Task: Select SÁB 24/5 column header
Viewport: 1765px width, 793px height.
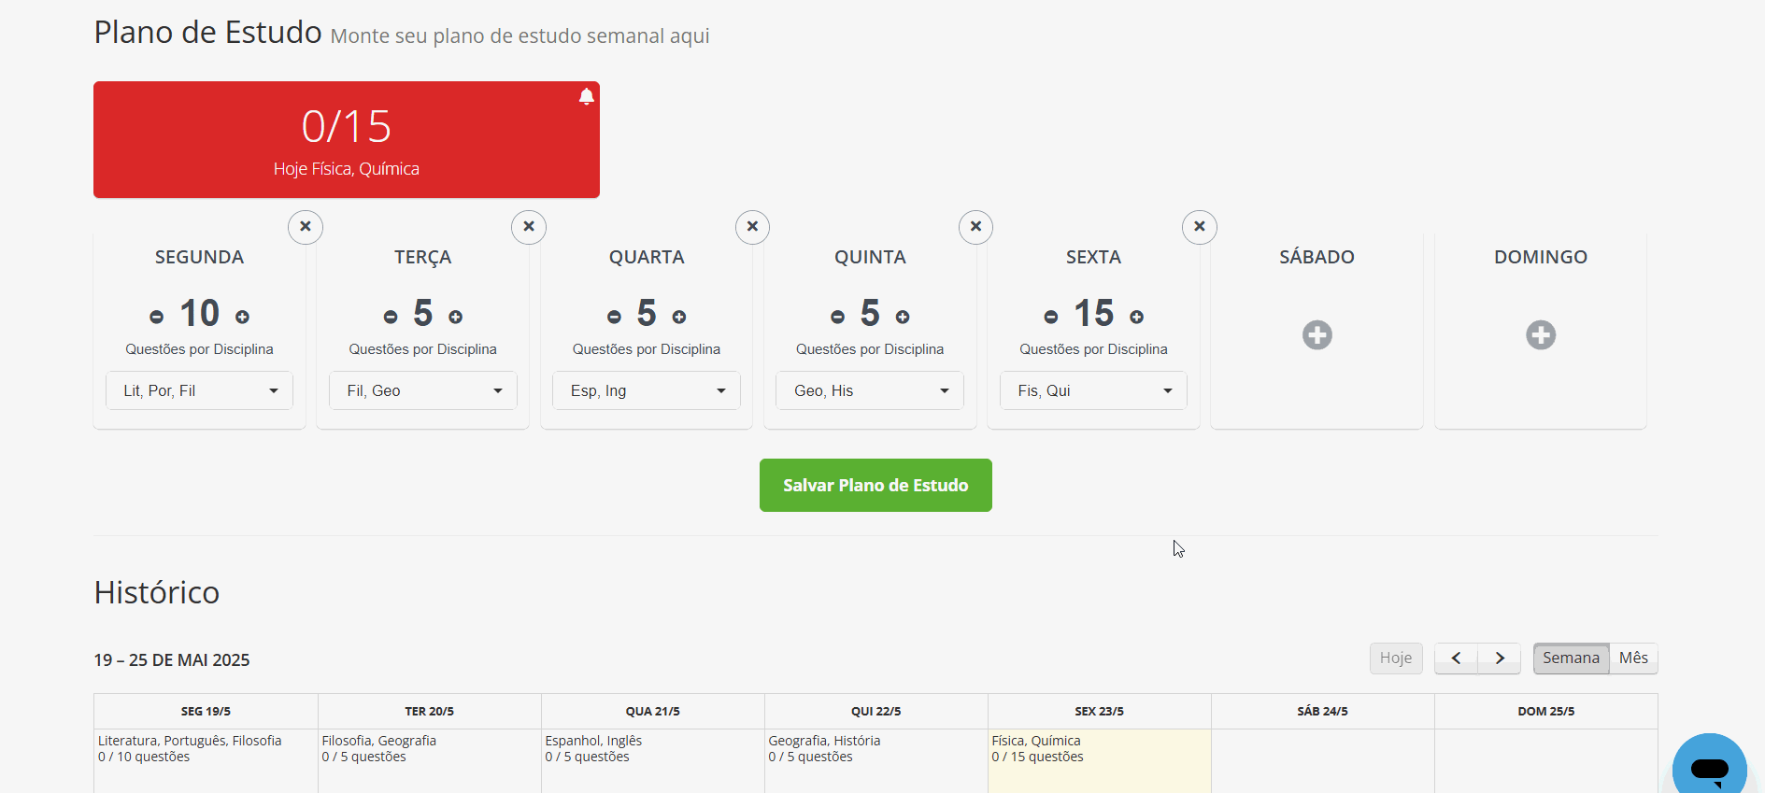Action: [x=1322, y=711]
